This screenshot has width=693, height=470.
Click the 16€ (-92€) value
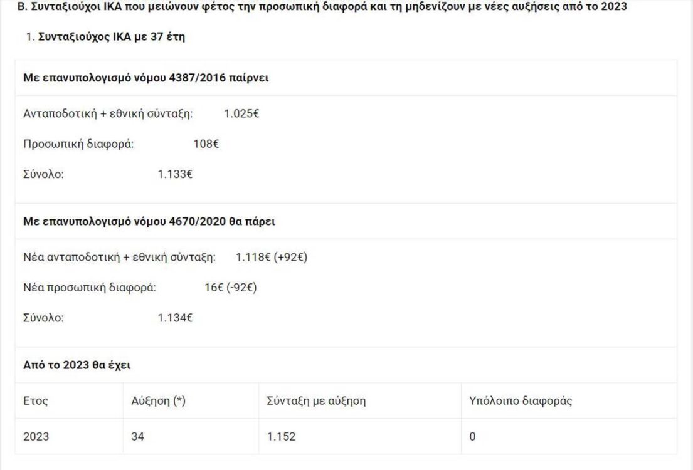[226, 288]
